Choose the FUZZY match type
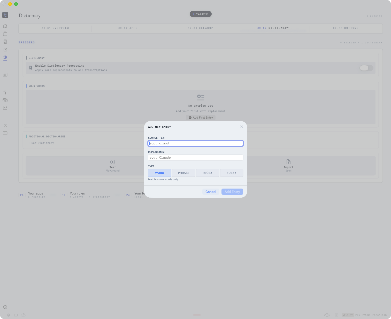The image size is (391, 319). (x=232, y=173)
